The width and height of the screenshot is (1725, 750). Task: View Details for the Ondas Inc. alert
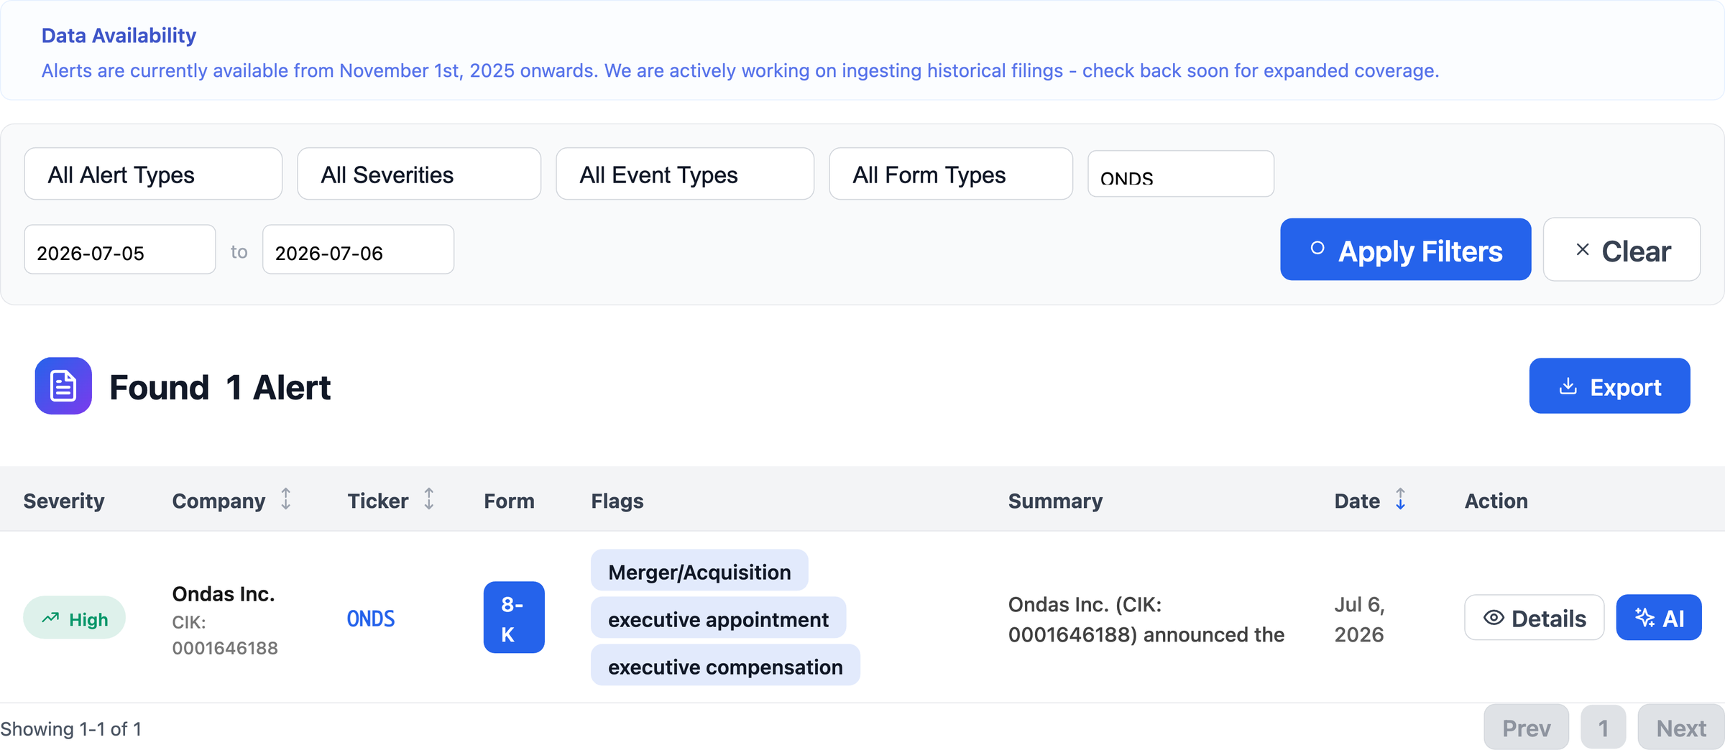point(1535,618)
